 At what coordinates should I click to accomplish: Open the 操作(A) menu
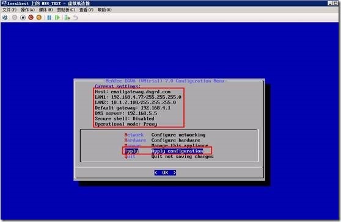pos(28,10)
